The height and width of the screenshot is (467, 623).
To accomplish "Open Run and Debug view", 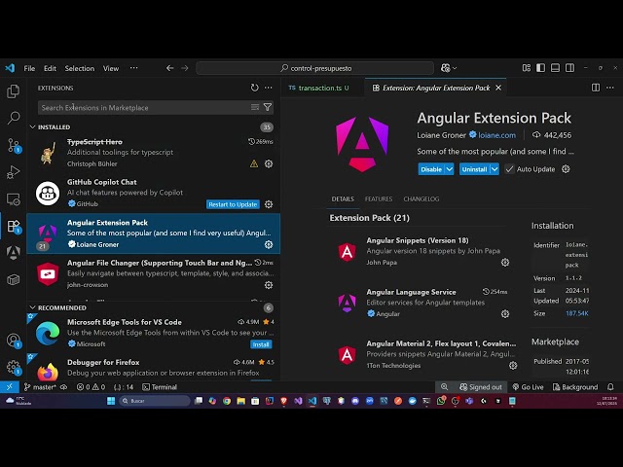I will coord(13,172).
